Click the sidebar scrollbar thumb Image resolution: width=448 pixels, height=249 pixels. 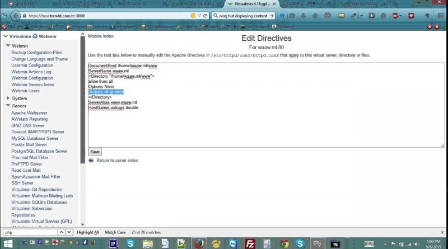click(x=82, y=100)
